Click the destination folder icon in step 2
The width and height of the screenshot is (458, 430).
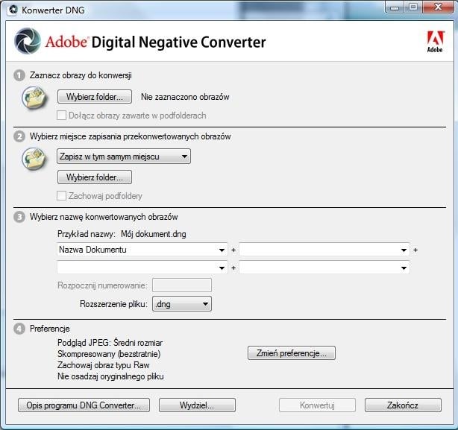click(x=34, y=158)
